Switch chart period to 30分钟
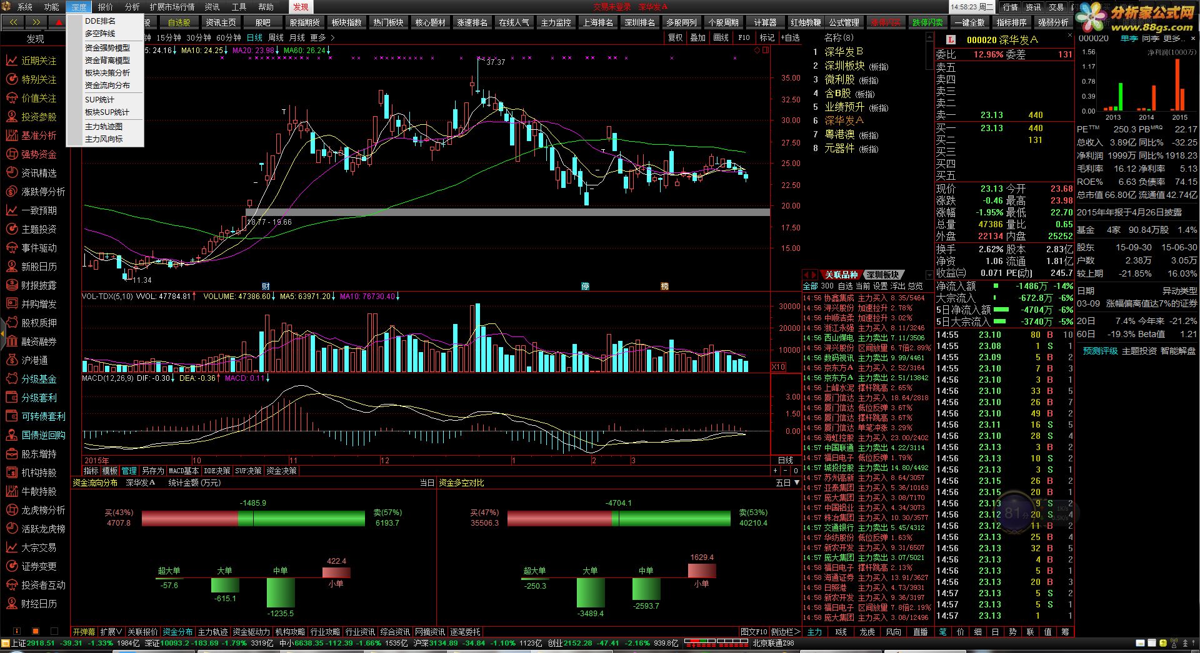 [x=199, y=37]
